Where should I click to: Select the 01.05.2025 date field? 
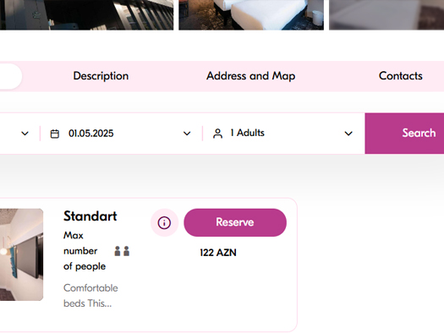121,134
